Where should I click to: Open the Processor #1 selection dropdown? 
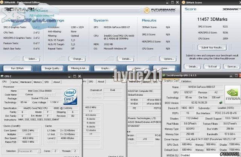(x=29, y=151)
